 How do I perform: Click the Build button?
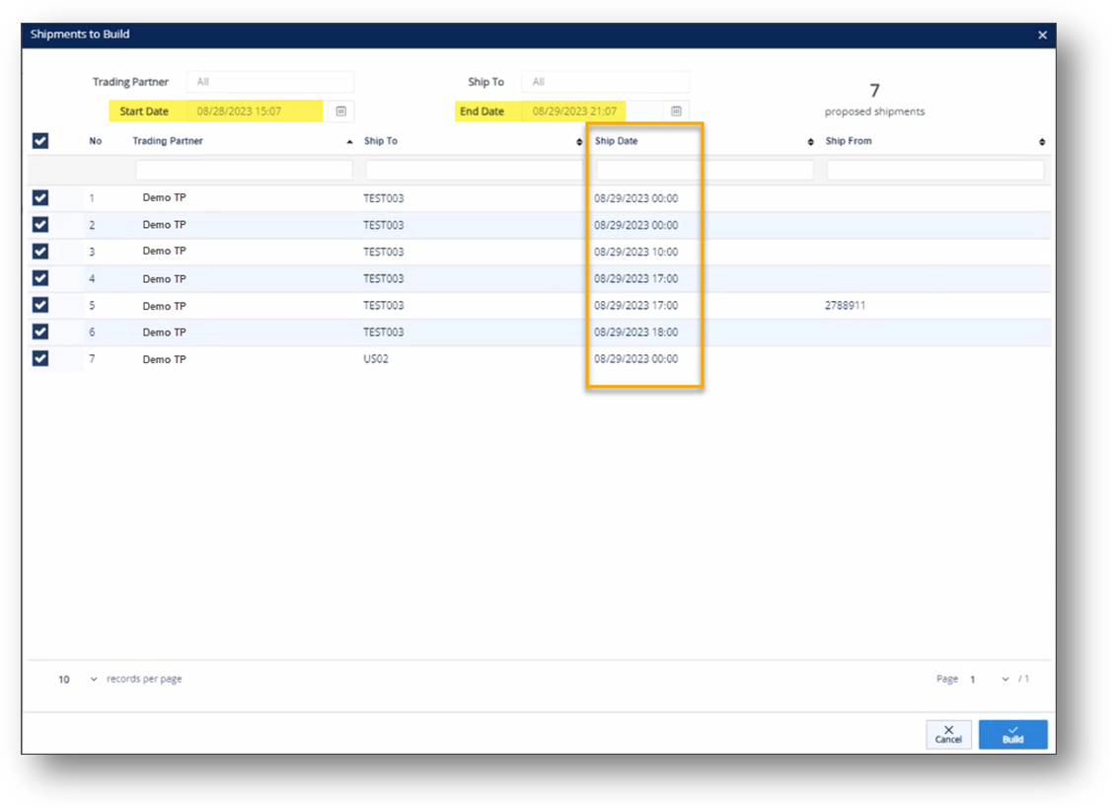1012,734
